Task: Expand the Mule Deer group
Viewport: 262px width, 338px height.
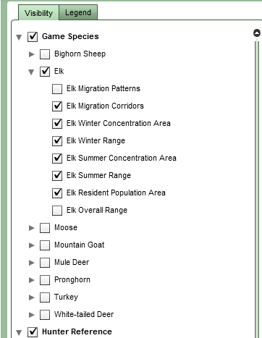Action: click(31, 263)
